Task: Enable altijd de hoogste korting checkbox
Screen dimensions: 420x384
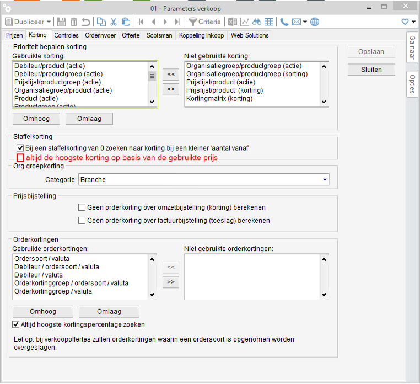Action: pyautogui.click(x=20, y=157)
